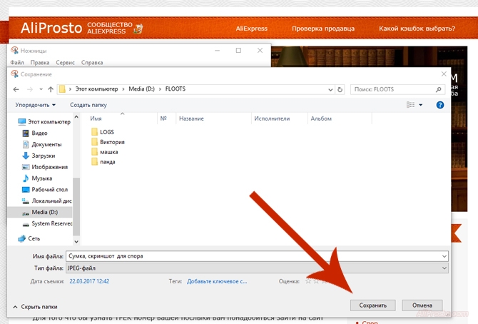The height and width of the screenshot is (324, 478).
Task: Open the LOGS folder
Action: [x=106, y=132]
